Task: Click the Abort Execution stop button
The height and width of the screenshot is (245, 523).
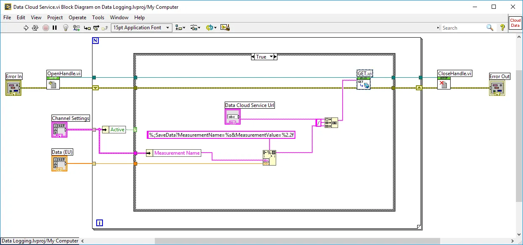Action: point(46,28)
